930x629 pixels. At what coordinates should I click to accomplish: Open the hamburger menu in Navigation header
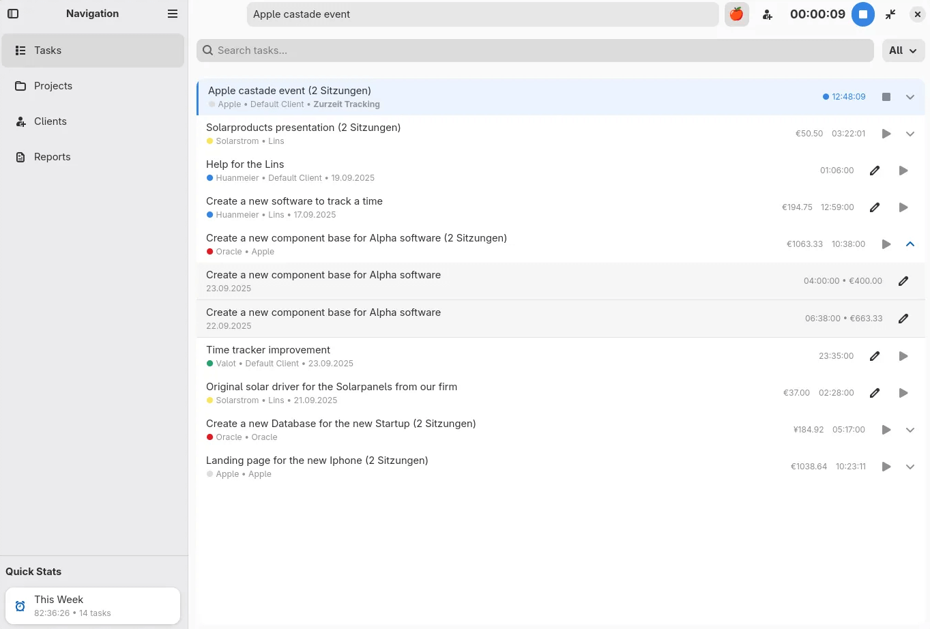click(173, 14)
